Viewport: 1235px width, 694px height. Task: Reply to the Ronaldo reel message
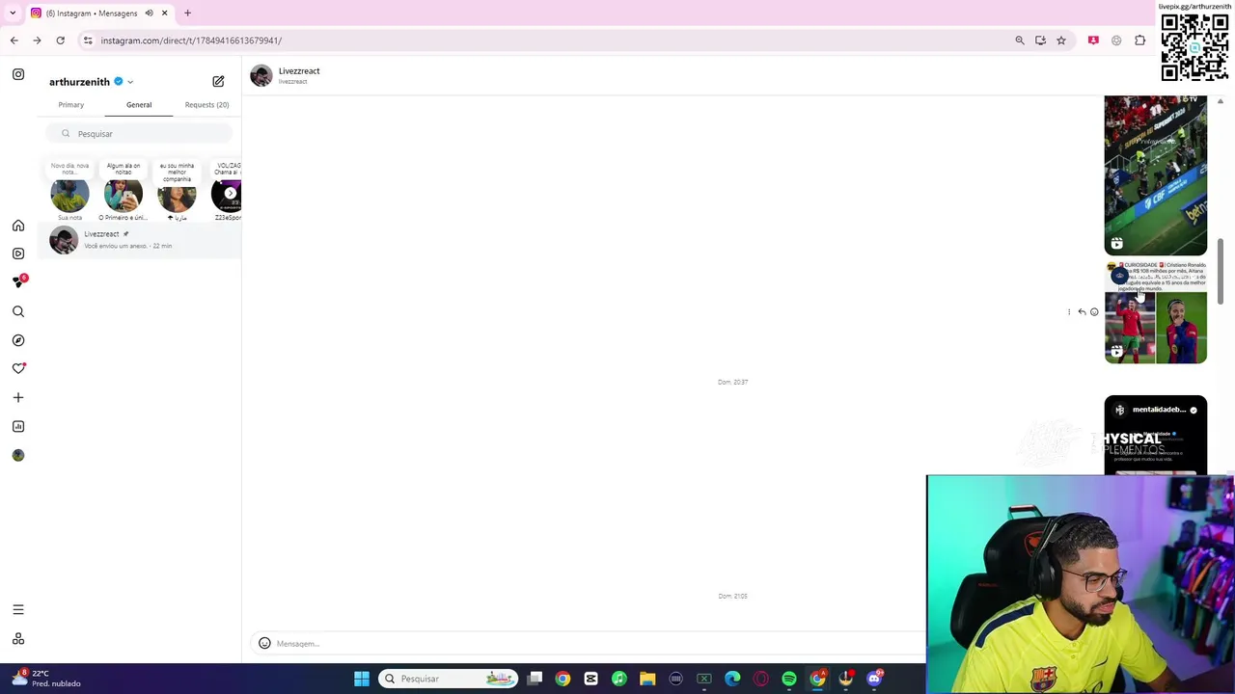[1082, 312]
